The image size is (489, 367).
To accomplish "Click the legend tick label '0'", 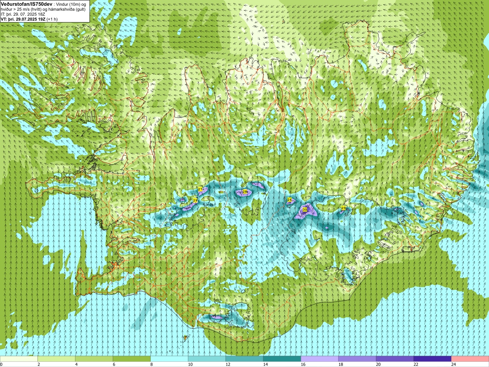I will tap(2, 364).
